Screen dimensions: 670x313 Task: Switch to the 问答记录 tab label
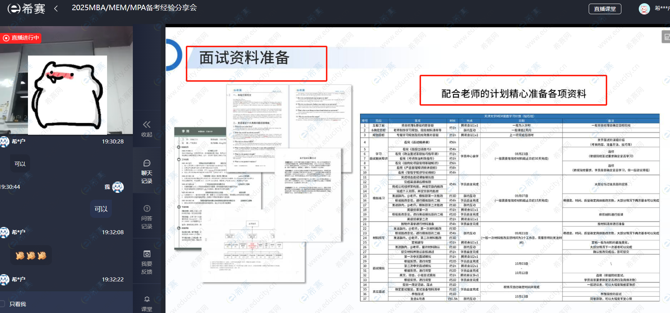tap(147, 222)
